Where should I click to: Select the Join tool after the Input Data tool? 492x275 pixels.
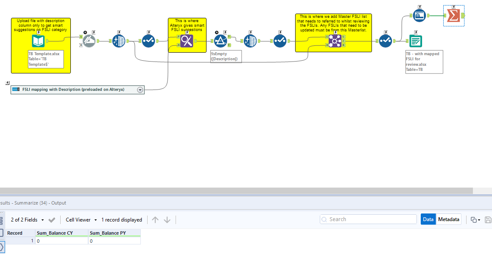[119, 40]
